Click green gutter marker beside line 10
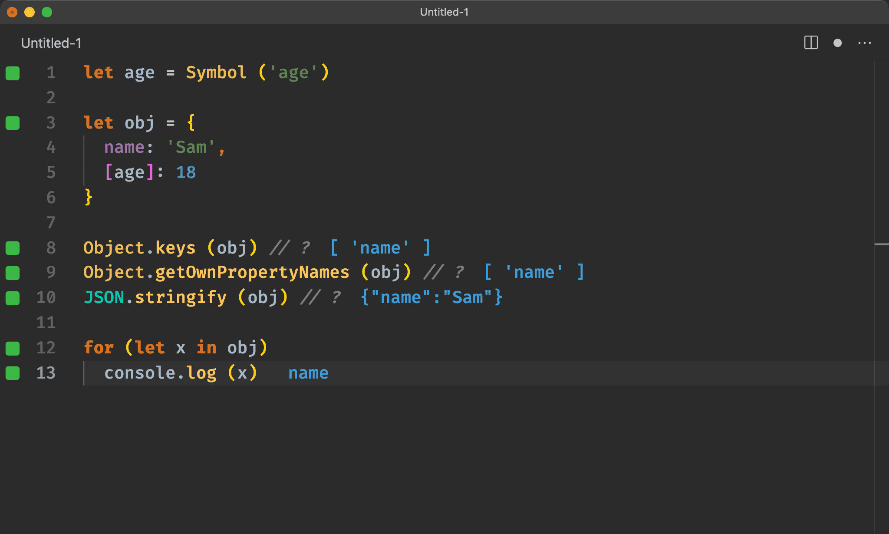Screen dimensions: 889x534 pyautogui.click(x=13, y=298)
